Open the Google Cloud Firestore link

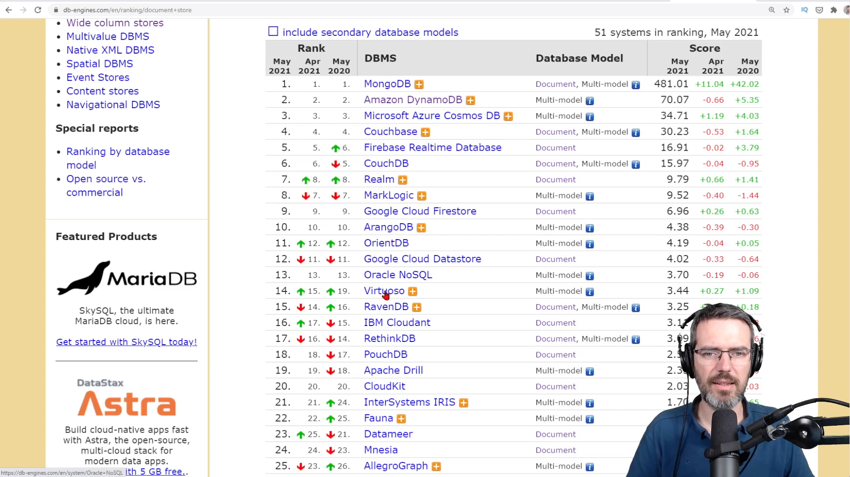(420, 211)
